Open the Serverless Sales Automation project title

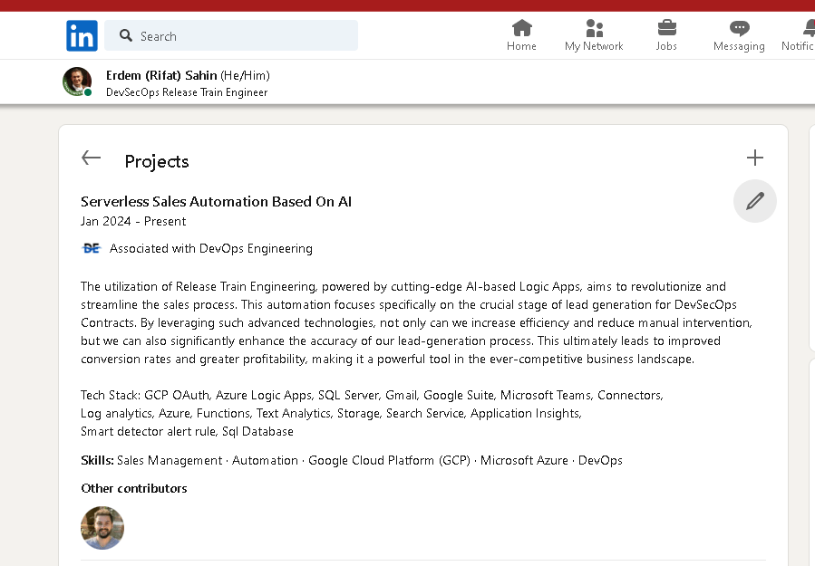coord(217,201)
